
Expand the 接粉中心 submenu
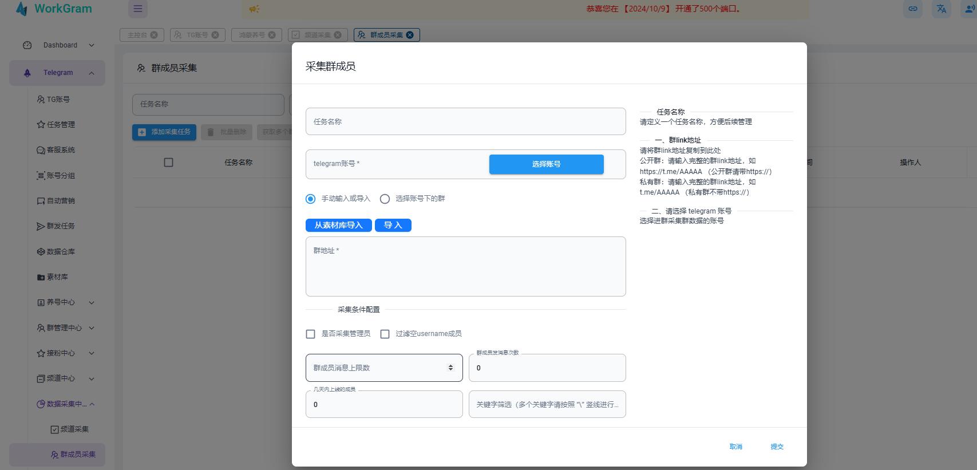pyautogui.click(x=92, y=353)
